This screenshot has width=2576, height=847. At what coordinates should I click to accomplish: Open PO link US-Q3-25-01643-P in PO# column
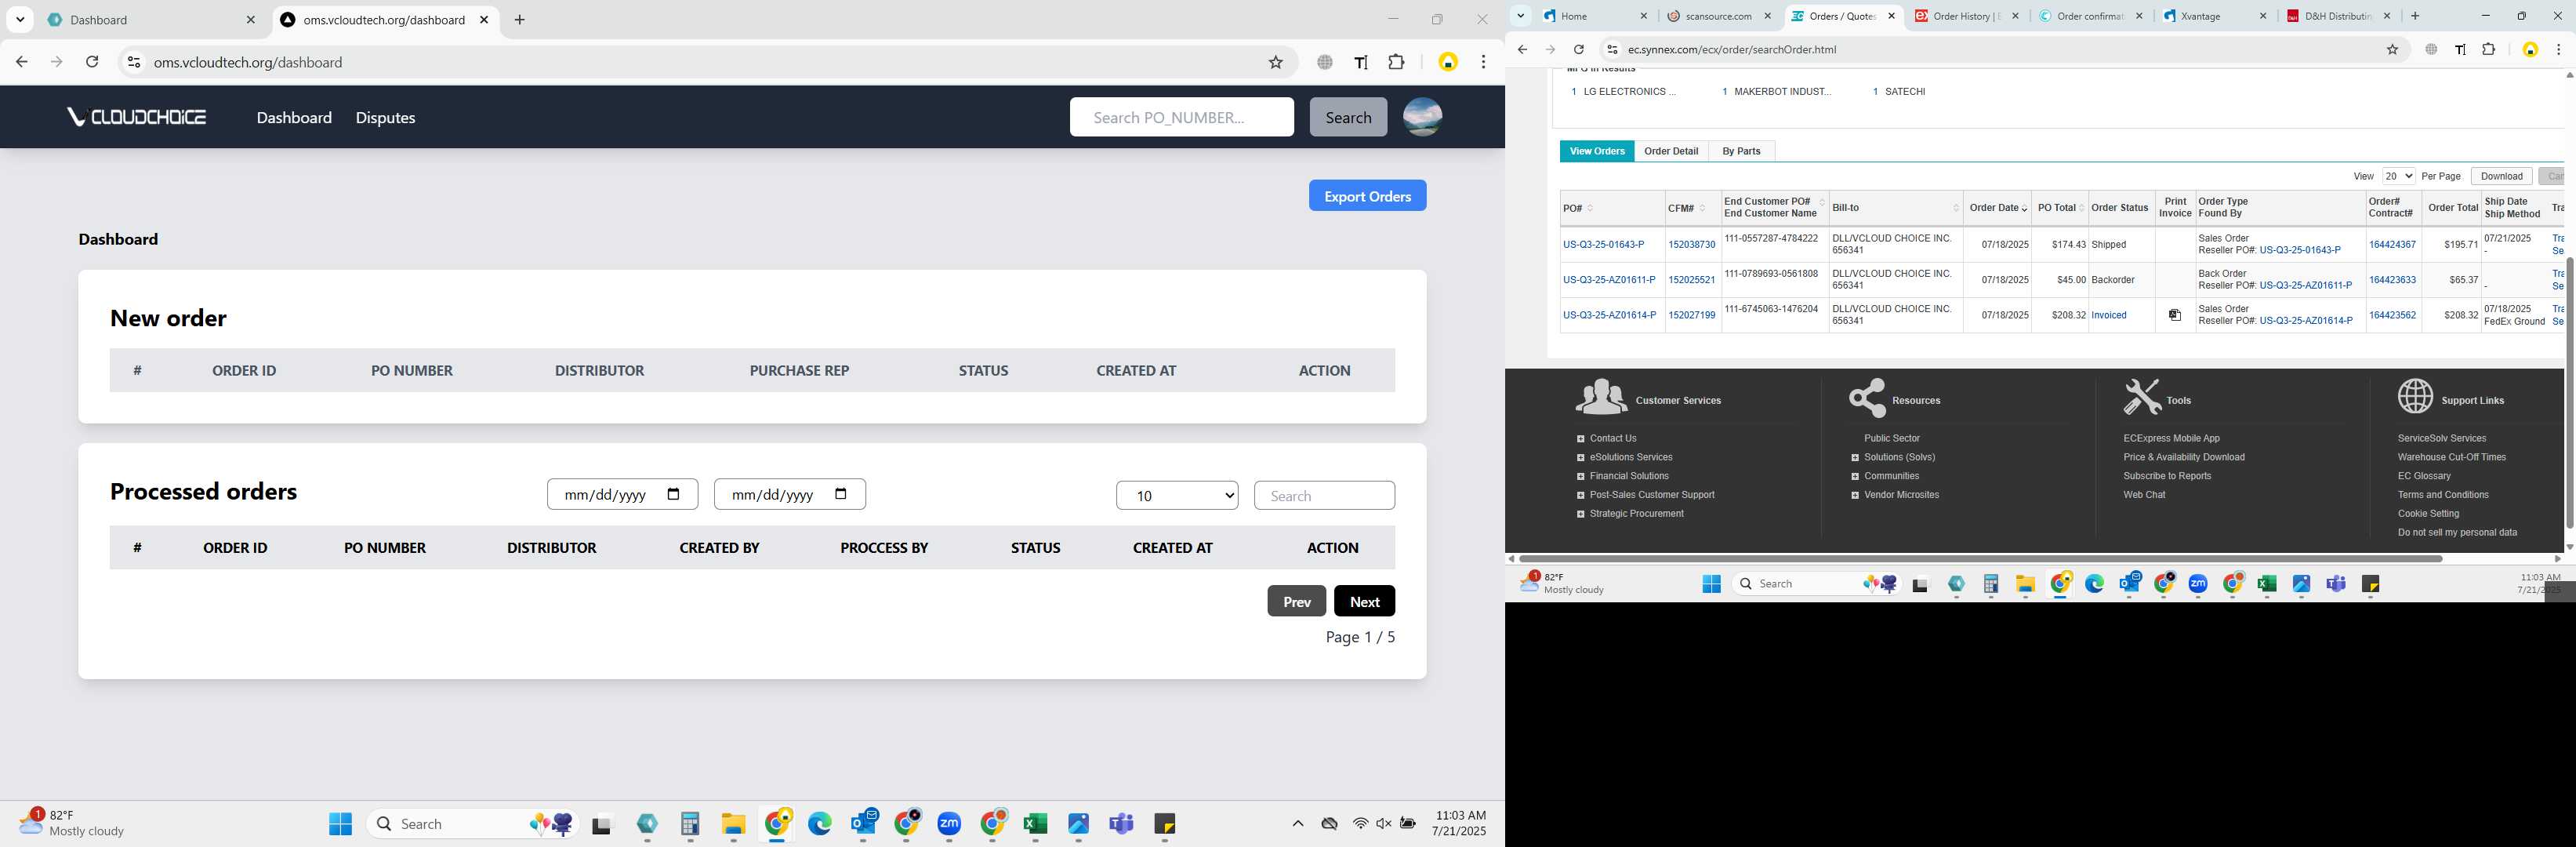click(1603, 244)
